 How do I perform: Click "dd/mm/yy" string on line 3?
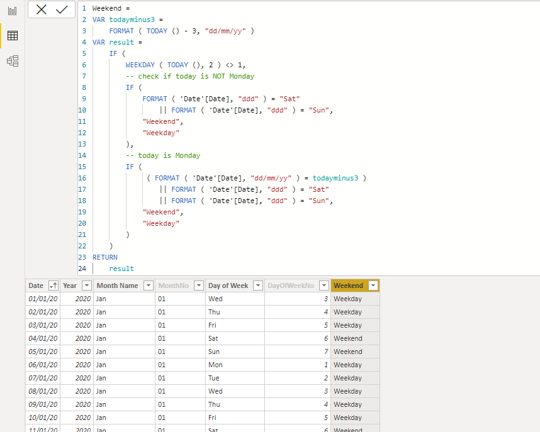[225, 31]
